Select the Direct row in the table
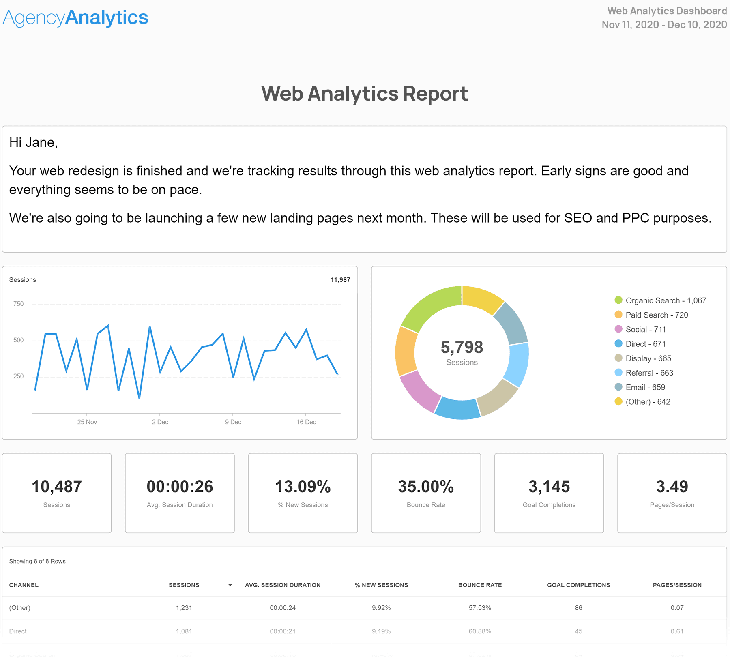 (x=18, y=631)
